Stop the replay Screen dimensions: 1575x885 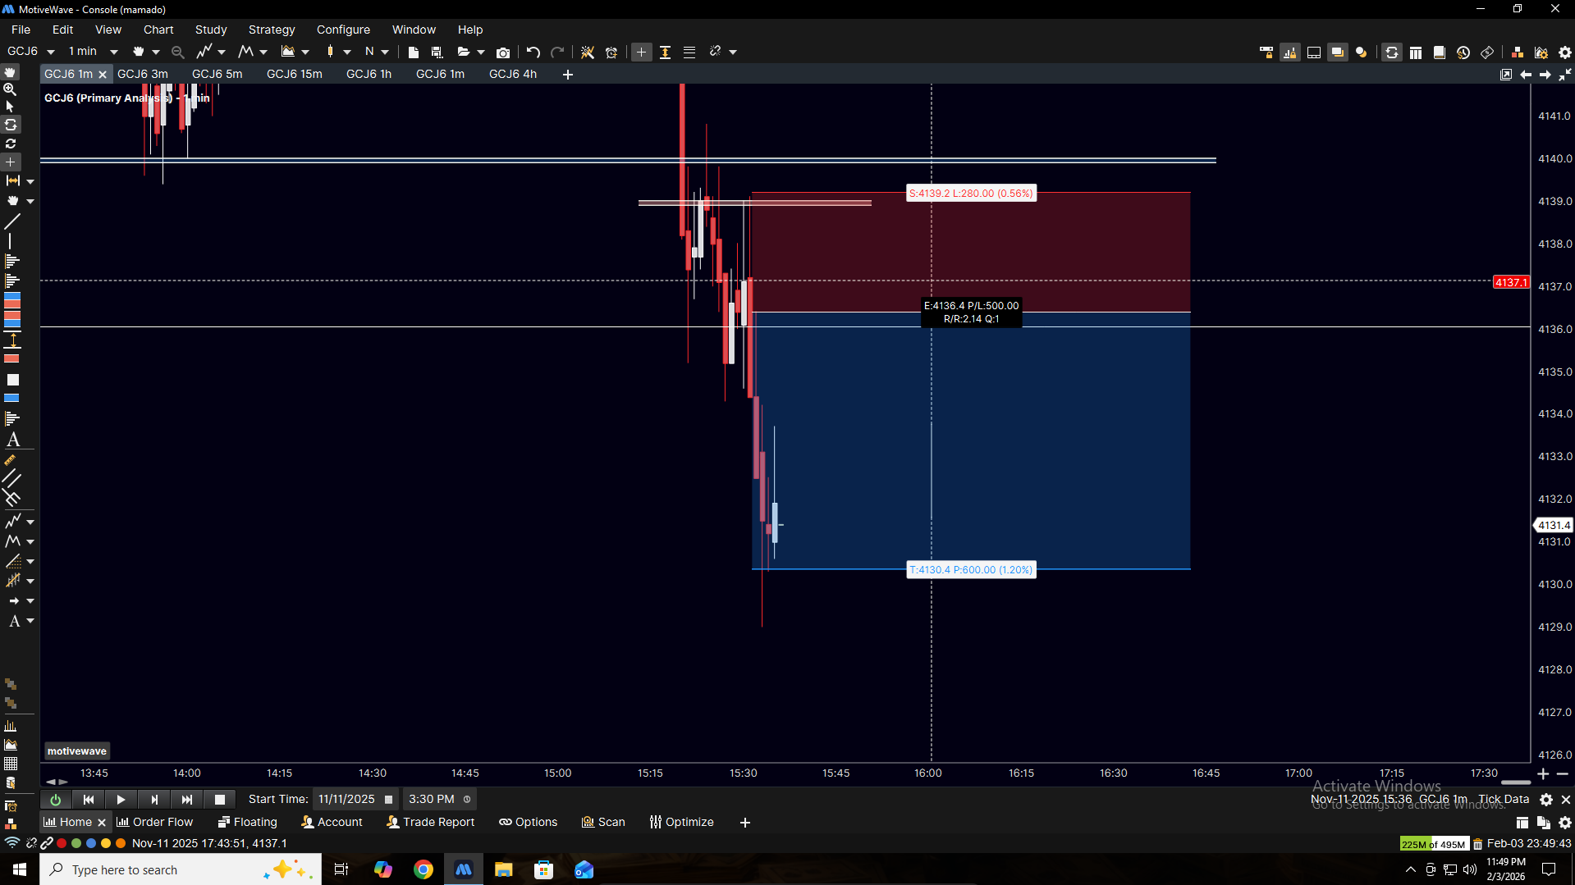(x=220, y=799)
